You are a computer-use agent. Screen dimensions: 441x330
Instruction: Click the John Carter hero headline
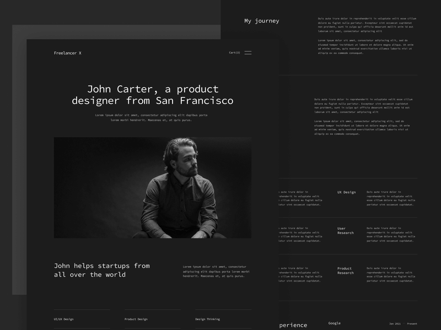click(153, 94)
